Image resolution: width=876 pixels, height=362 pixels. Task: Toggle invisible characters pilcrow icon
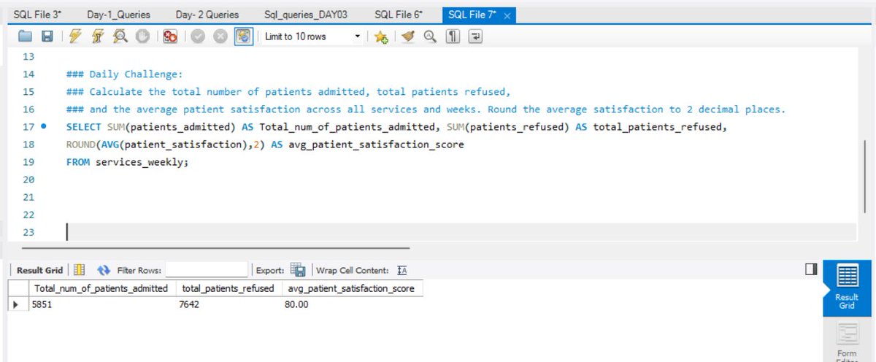[x=453, y=36]
